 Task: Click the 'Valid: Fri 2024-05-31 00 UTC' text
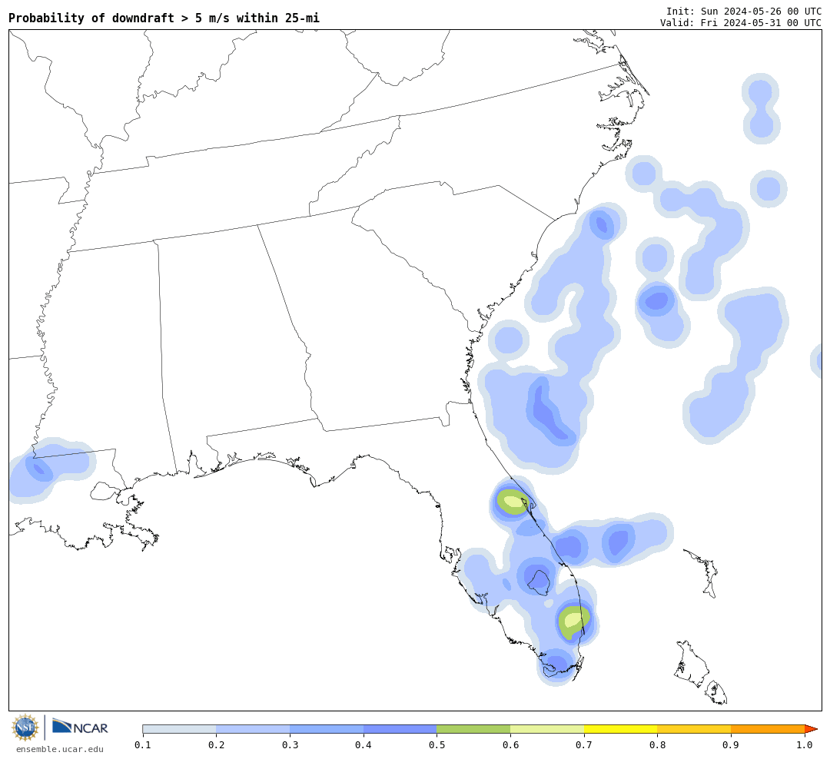click(741, 23)
